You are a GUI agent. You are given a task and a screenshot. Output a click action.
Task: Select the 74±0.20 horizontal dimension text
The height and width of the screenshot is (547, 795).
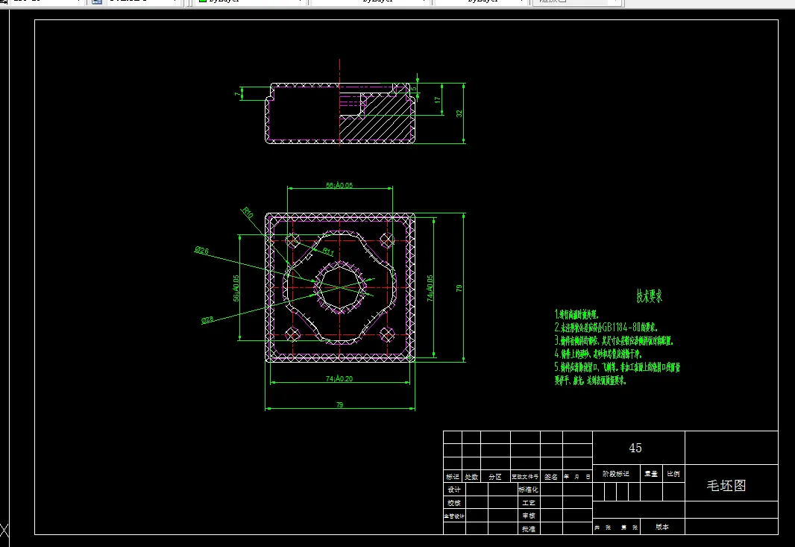(x=339, y=378)
